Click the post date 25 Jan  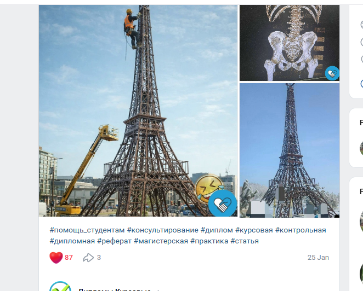coord(318,258)
